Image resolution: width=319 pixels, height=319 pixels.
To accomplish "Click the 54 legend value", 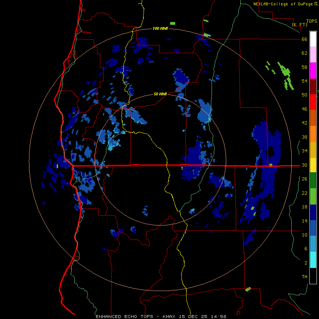I will tap(304, 81).
